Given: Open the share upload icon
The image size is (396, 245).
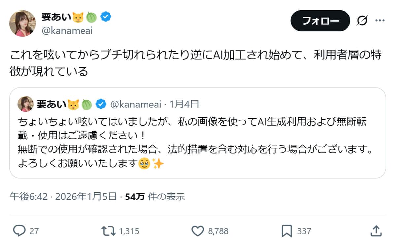Looking at the screenshot, I should point(376,231).
